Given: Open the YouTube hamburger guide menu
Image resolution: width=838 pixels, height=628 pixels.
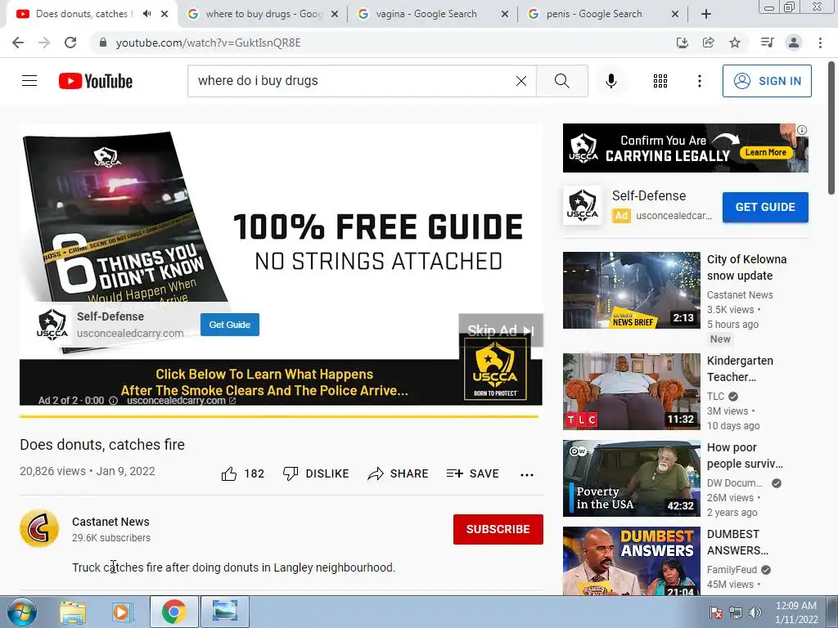Looking at the screenshot, I should 29,81.
